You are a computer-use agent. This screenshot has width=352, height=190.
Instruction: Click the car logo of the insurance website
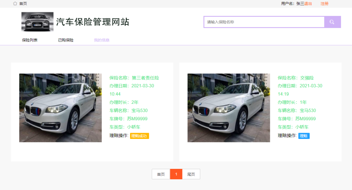37,22
